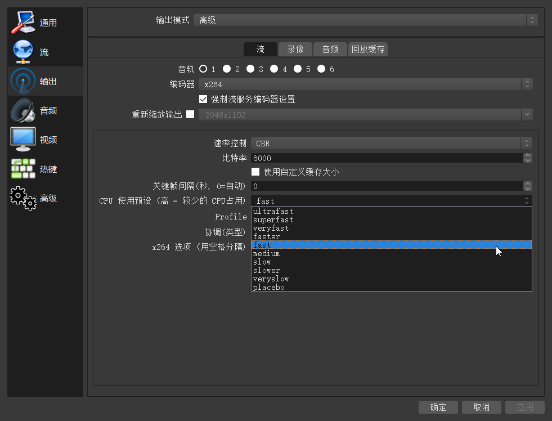Click the 应用 apply button
The image size is (552, 421).
[x=525, y=407]
